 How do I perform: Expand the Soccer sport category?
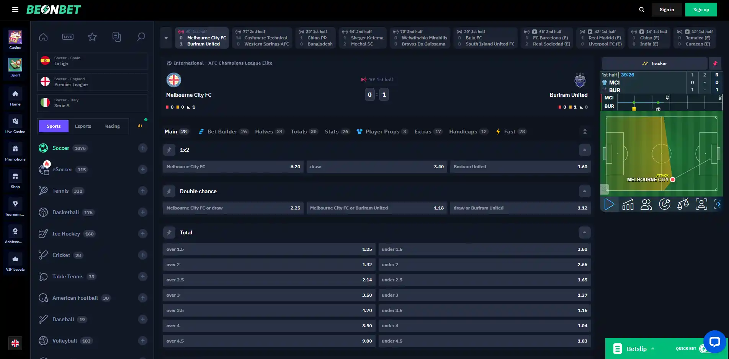143,148
